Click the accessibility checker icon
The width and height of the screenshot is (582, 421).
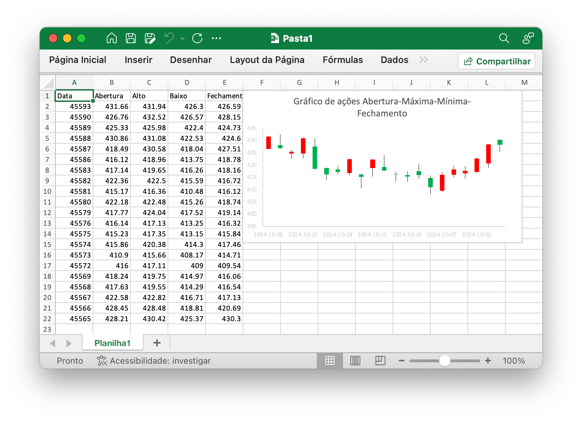click(x=102, y=361)
